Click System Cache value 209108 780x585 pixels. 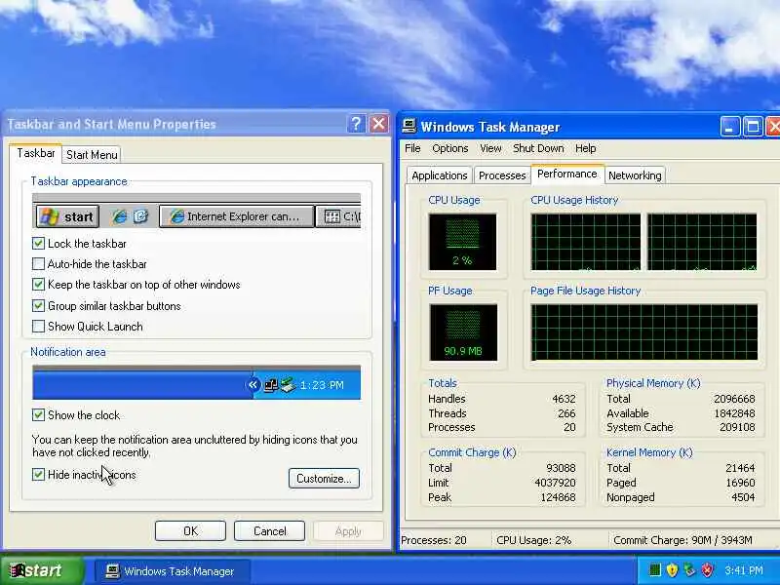[x=737, y=427]
